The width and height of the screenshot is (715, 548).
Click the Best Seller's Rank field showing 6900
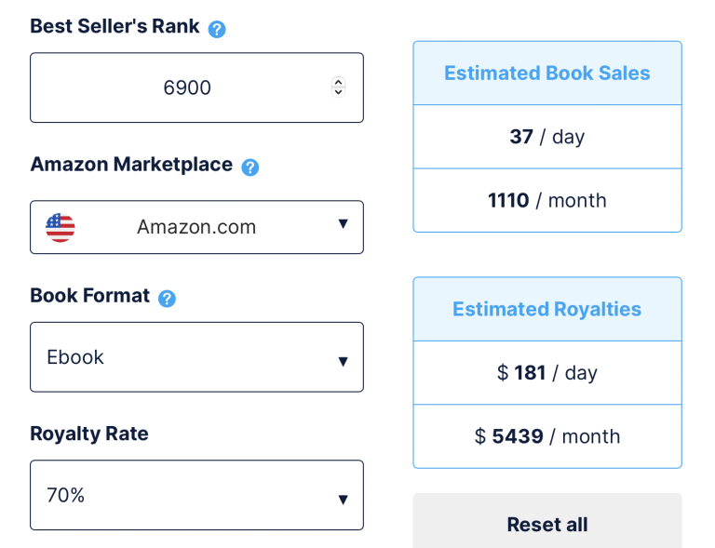click(187, 87)
